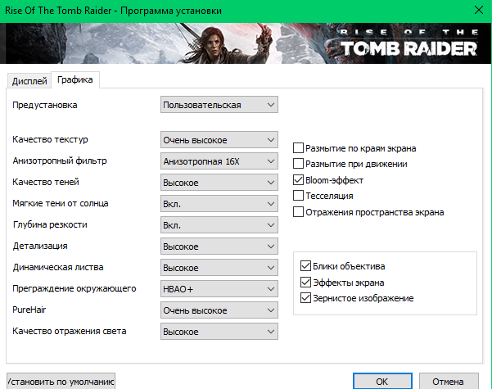492x389 pixels.
Task: Click the Детализация label
Action: tap(40, 247)
